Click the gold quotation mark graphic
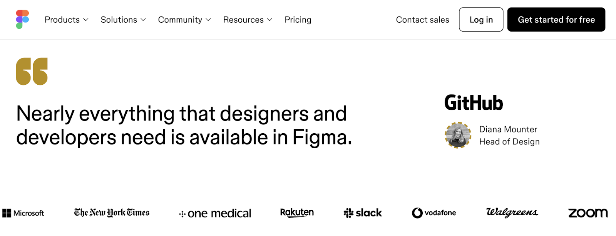 pyautogui.click(x=32, y=72)
